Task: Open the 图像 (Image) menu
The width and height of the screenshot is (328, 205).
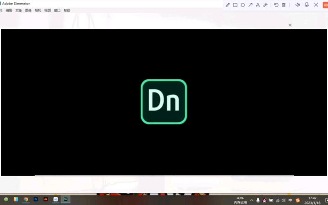Action: click(28, 11)
